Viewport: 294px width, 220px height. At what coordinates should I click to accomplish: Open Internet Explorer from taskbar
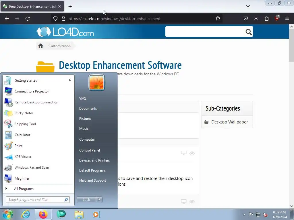26,214
